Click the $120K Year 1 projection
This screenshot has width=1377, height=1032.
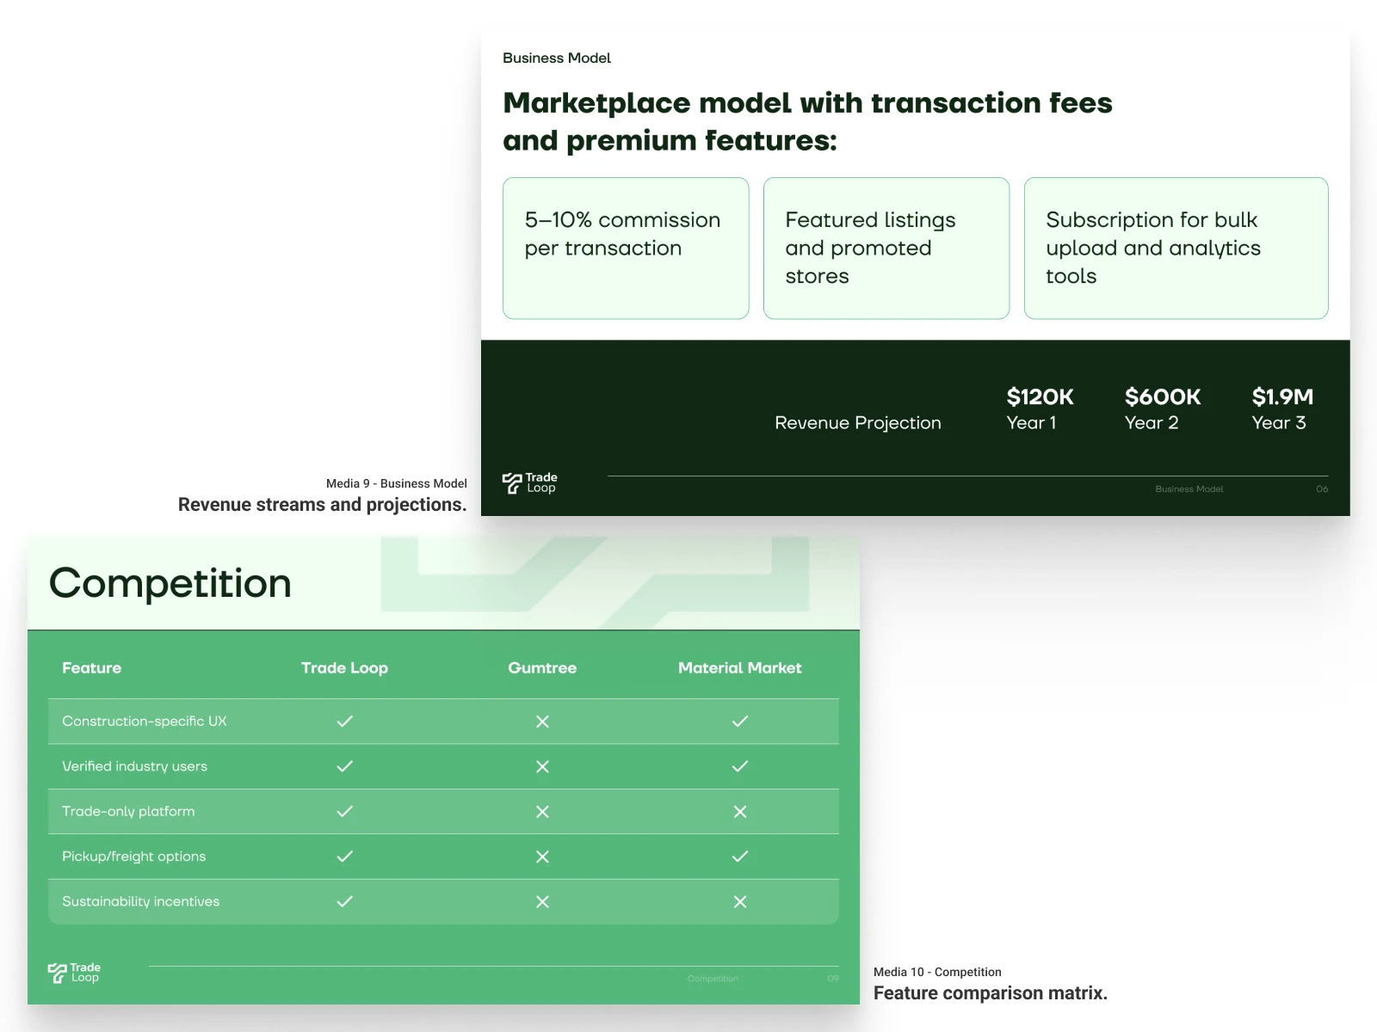pyautogui.click(x=1040, y=408)
